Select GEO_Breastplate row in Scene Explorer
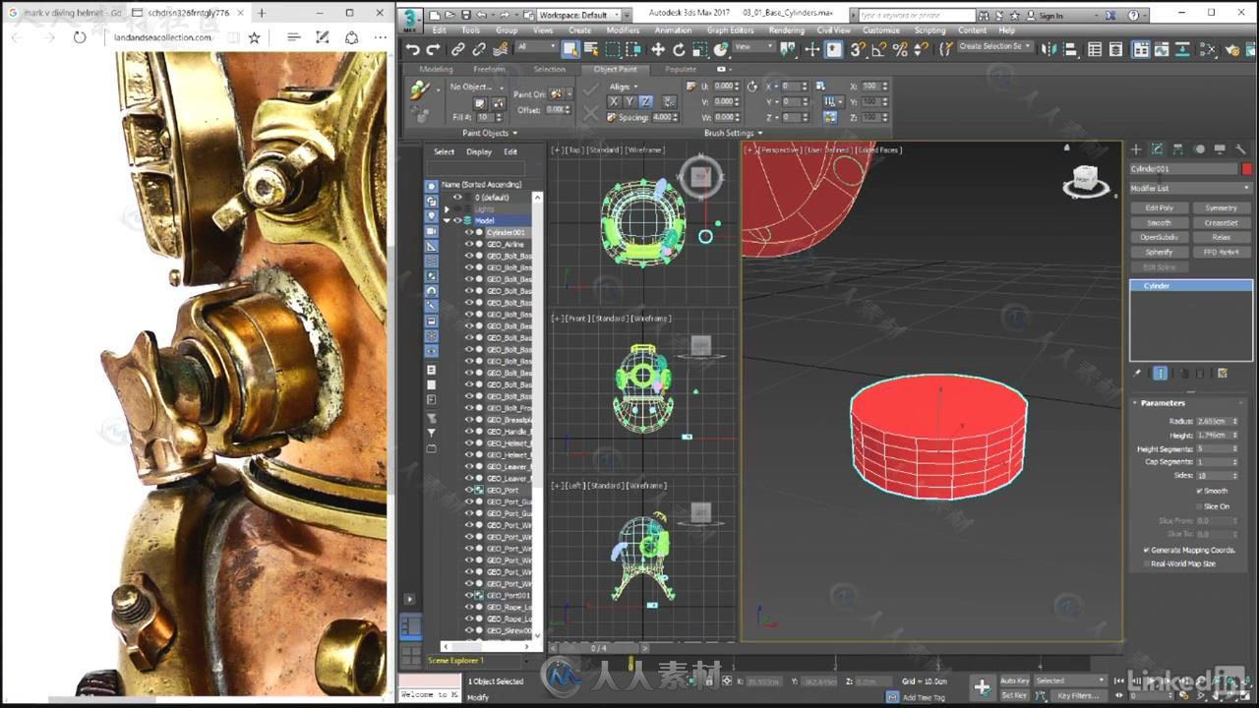This screenshot has width=1259, height=708. tap(509, 420)
